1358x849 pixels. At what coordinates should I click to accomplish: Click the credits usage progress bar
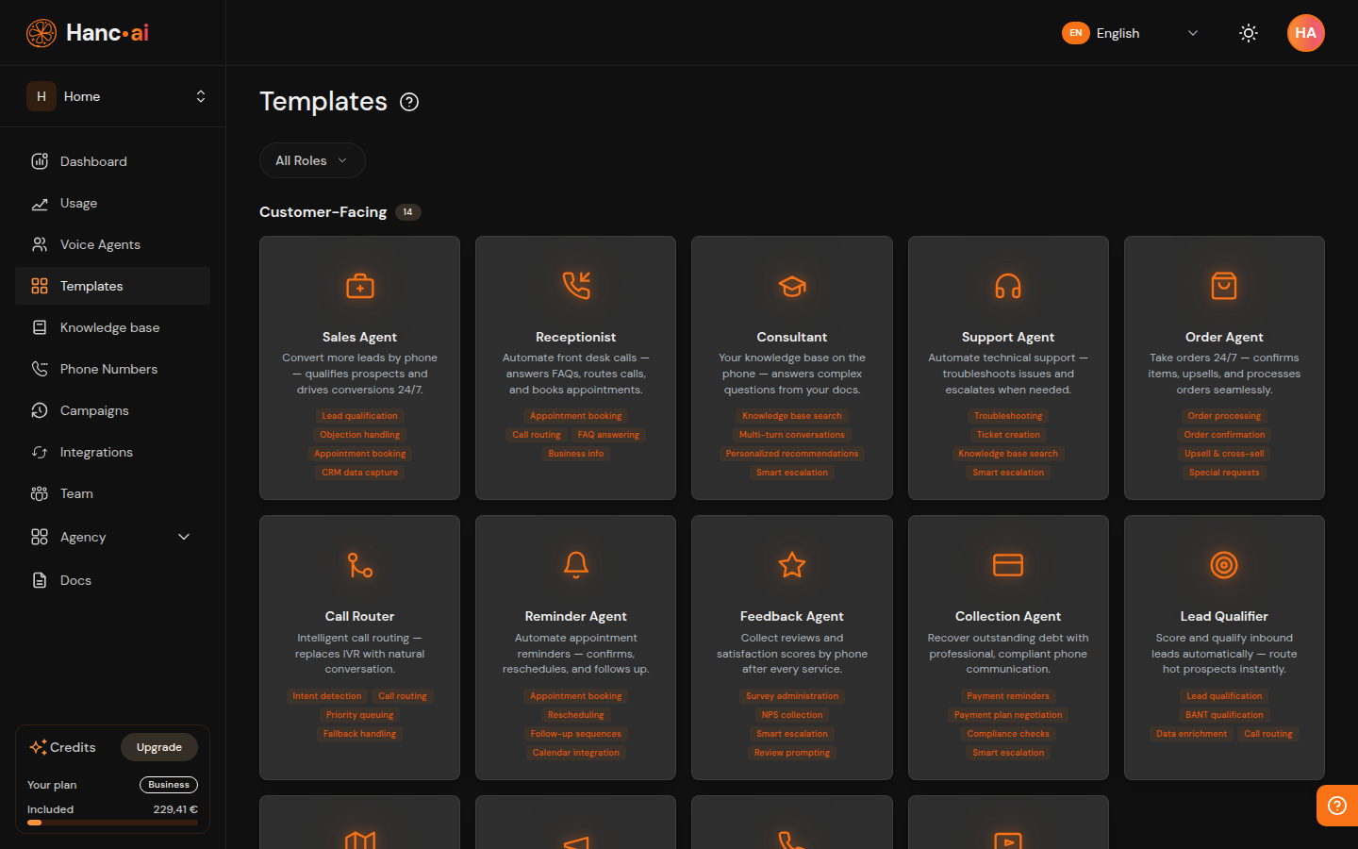(x=112, y=823)
